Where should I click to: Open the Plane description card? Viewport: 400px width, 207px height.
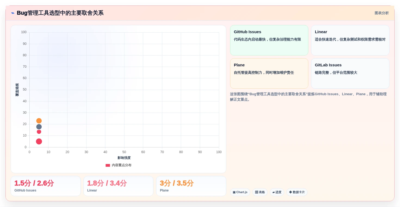(x=269, y=73)
